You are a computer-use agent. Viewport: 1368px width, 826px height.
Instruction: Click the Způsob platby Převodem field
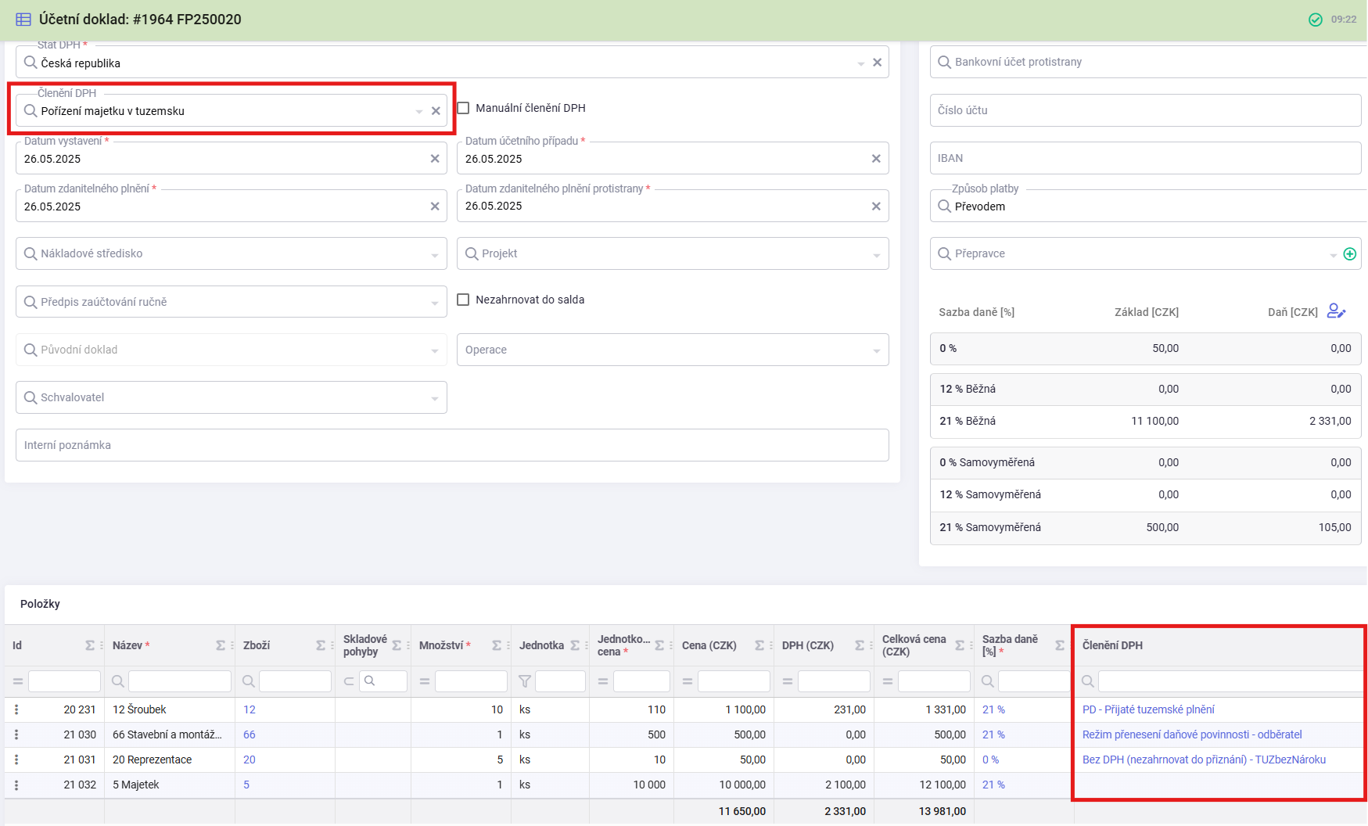1148,206
